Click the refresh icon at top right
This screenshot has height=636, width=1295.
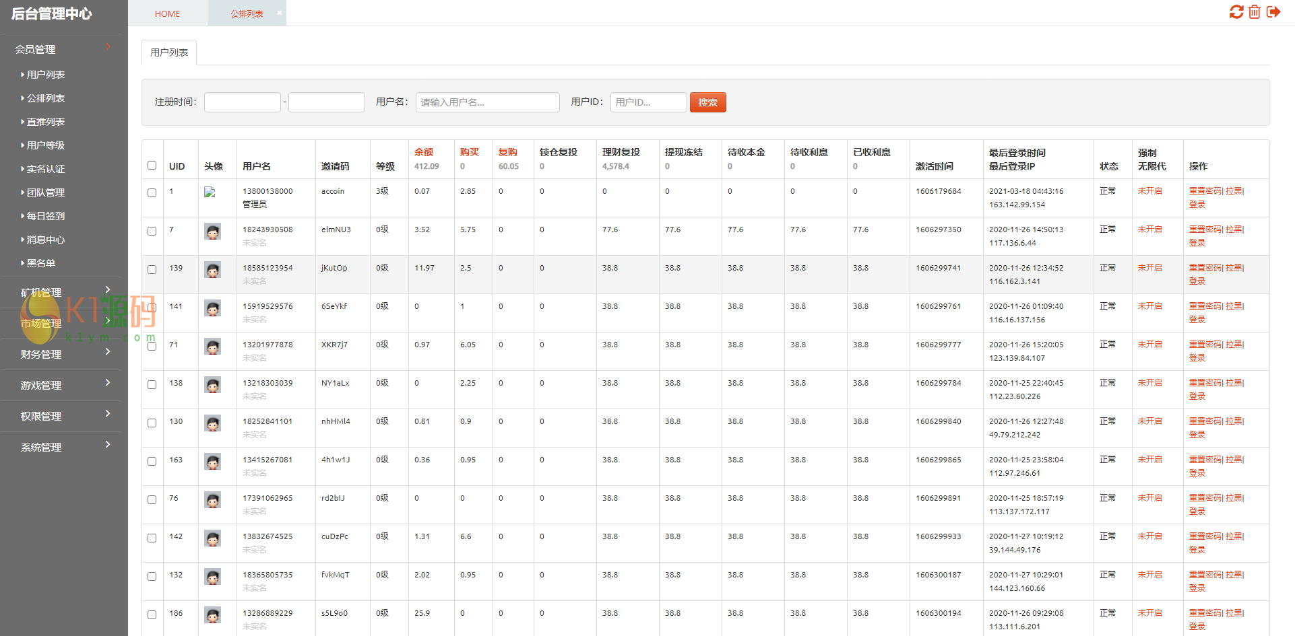(1236, 12)
